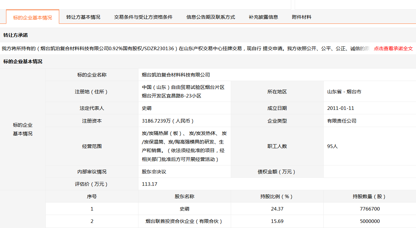The height and width of the screenshot is (228, 416).
Task: Open the 补充披露信息 tab
Action: tap(263, 17)
